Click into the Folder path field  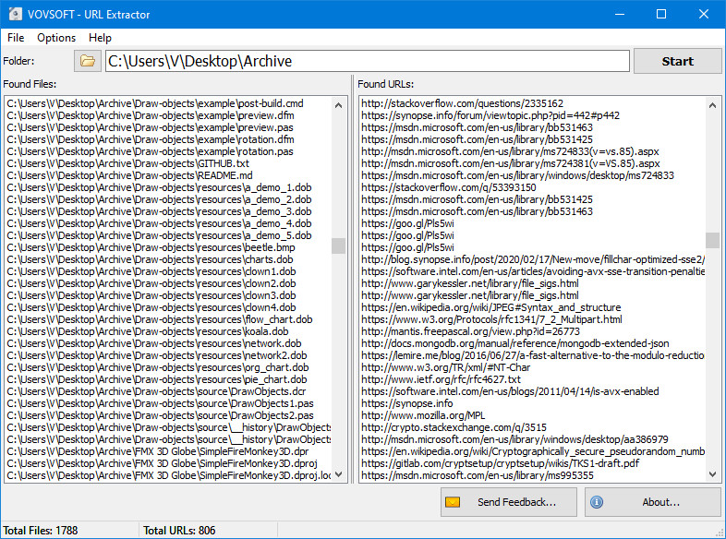[368, 61]
